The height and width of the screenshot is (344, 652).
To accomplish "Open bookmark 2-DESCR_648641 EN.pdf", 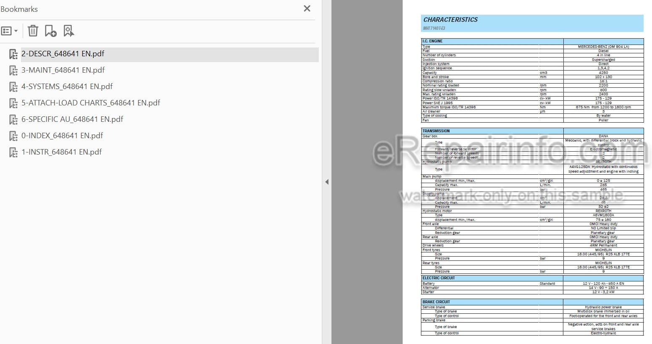I will tap(63, 54).
